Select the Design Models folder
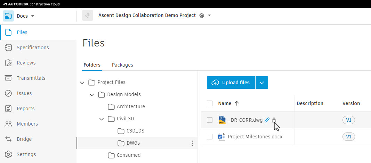 click(124, 94)
